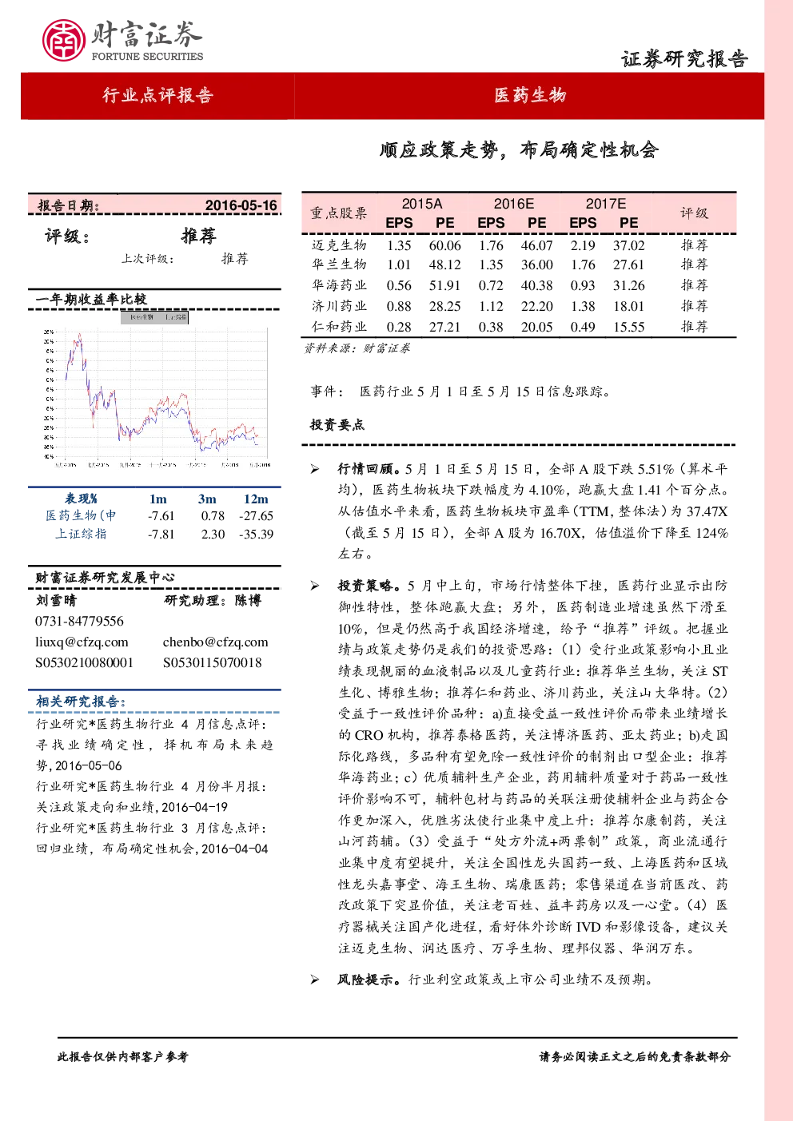
Task: Select the stock name 华海药业 in the table
Action: [x=339, y=285]
